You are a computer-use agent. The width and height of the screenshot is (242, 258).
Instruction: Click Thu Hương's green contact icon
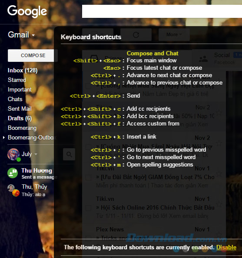[13, 173]
